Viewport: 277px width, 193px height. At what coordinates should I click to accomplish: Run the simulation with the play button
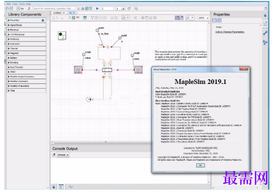click(97, 9)
